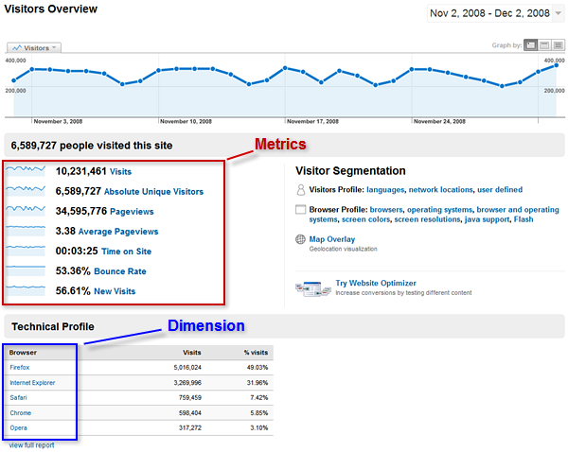Click the Try Website Optimizer link

[x=376, y=283]
